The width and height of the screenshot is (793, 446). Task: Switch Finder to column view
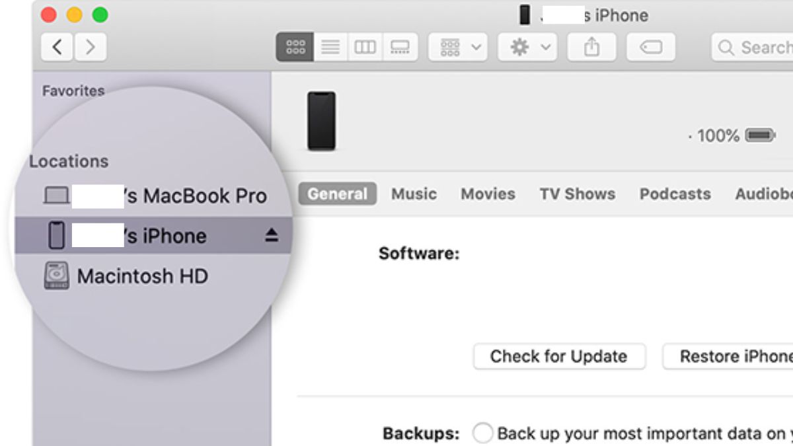tap(365, 47)
